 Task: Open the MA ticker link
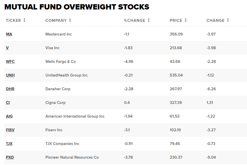pos(9,34)
